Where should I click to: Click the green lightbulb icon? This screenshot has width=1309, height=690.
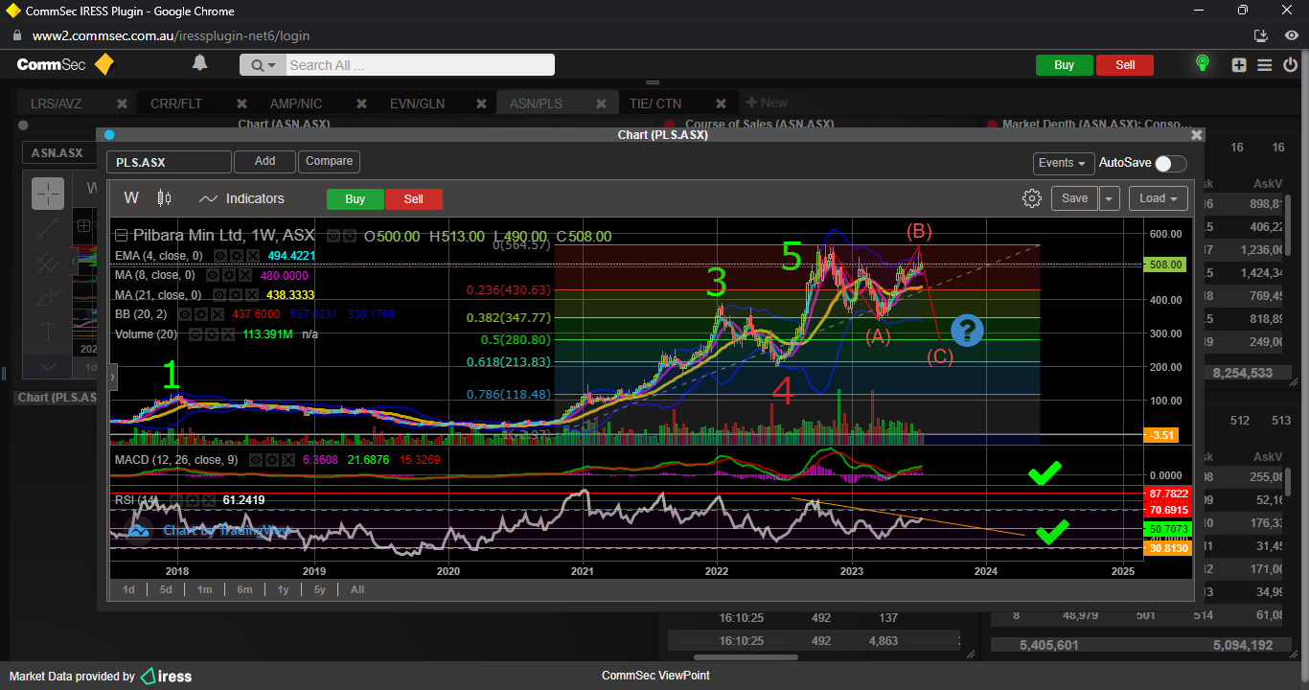point(1202,64)
